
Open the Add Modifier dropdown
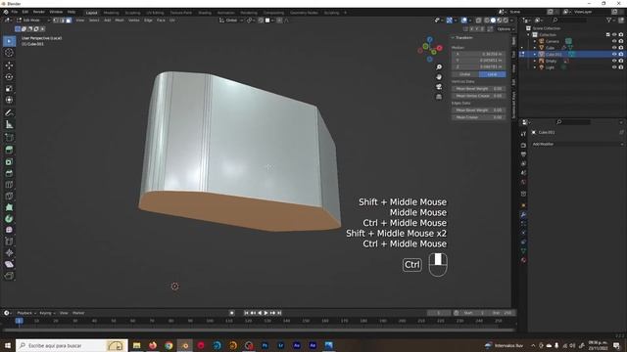point(577,144)
